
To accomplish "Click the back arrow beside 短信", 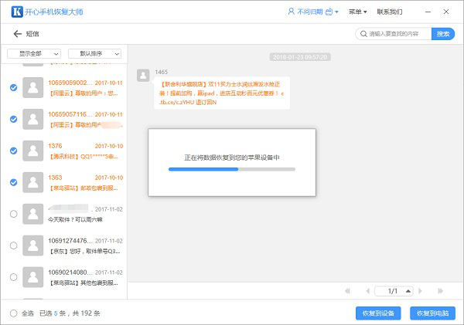I will [x=17, y=34].
